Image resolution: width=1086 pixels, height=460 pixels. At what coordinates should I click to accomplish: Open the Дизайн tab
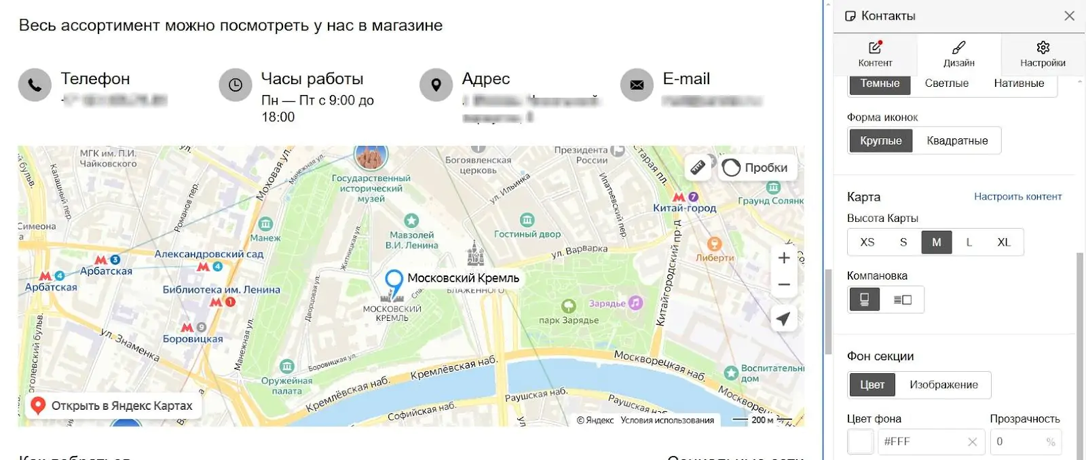pos(959,54)
